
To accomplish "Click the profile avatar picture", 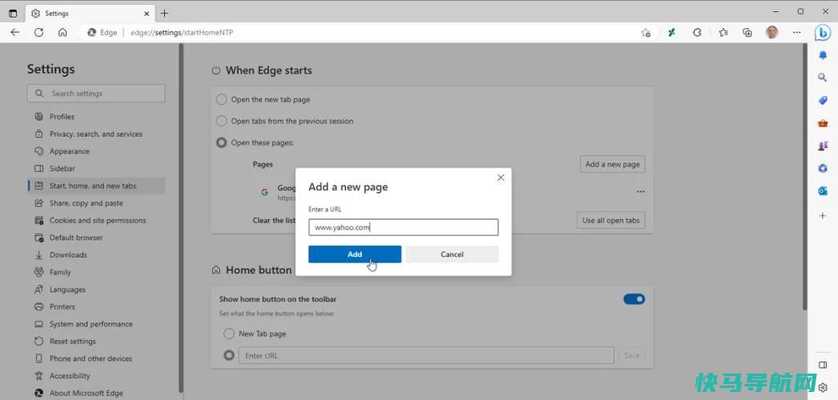I will coord(772,33).
